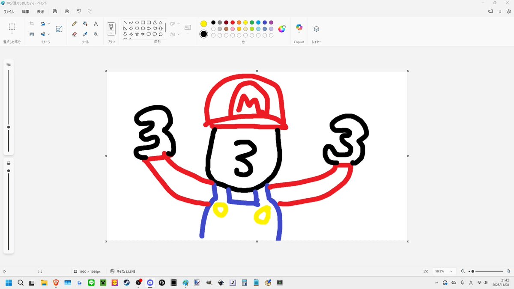The image size is (514, 289).
Task: Select the Eraser tool
Action: 75,34
